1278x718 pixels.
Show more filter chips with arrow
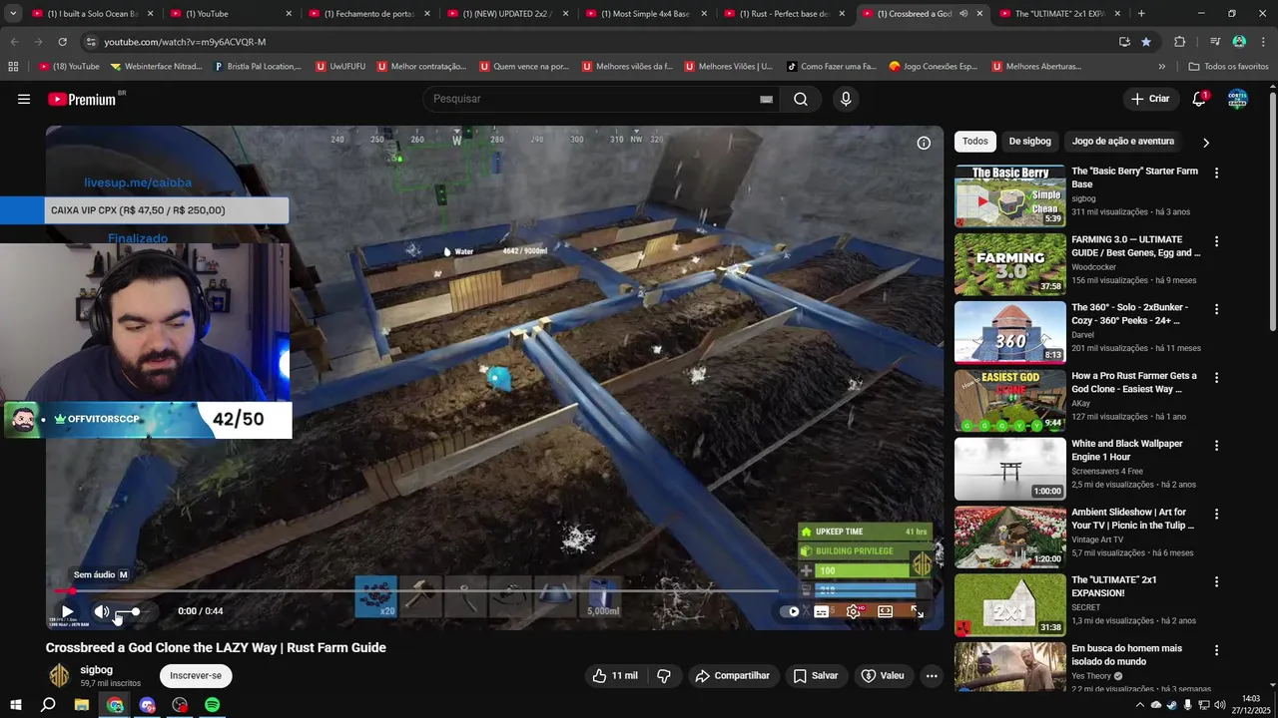click(x=1205, y=143)
